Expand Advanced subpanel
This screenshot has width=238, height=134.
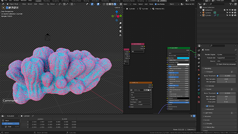[210, 110]
